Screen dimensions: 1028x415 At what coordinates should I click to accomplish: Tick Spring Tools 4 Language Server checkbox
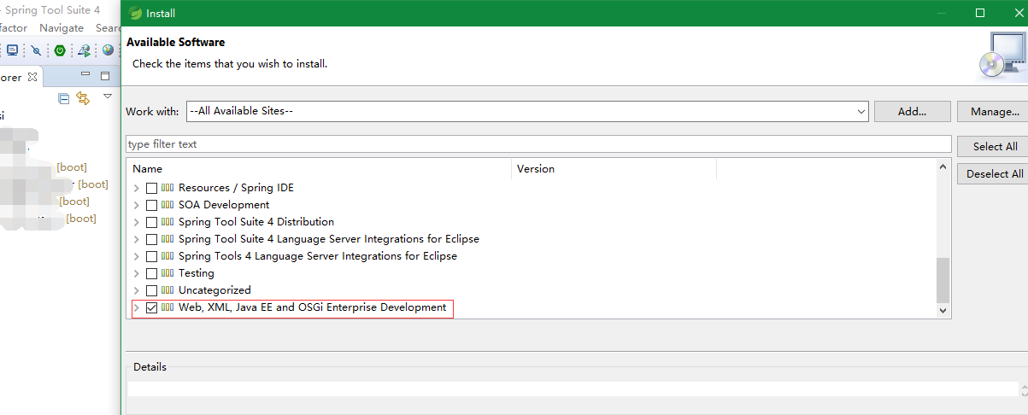(x=151, y=256)
